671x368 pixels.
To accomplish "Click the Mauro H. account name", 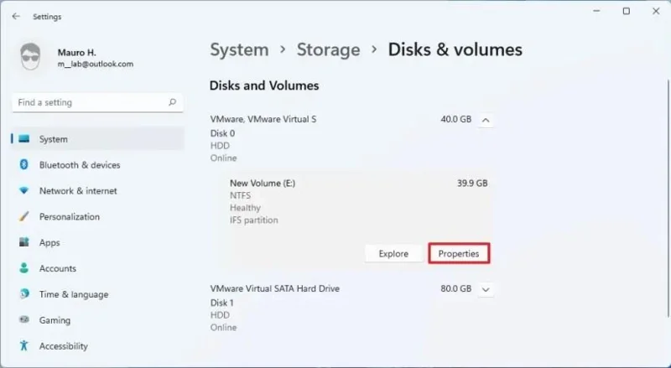I will click(x=76, y=53).
